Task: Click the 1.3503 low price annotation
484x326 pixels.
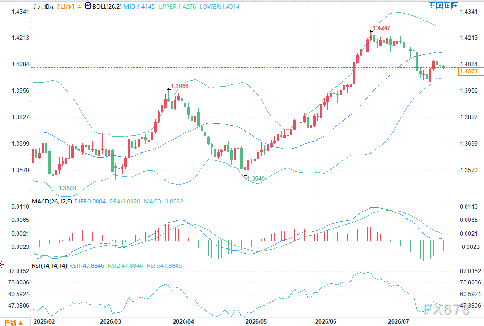Action: [x=67, y=188]
